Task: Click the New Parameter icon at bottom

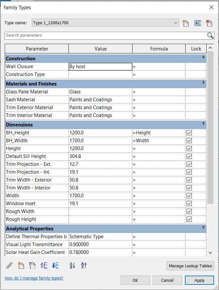Action: (21, 265)
